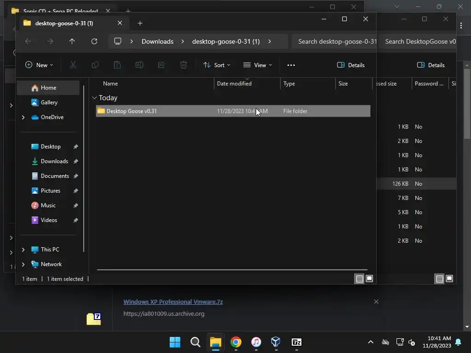
Task: Click the Search desktop-goose-0-31 search box
Action: pos(334,41)
